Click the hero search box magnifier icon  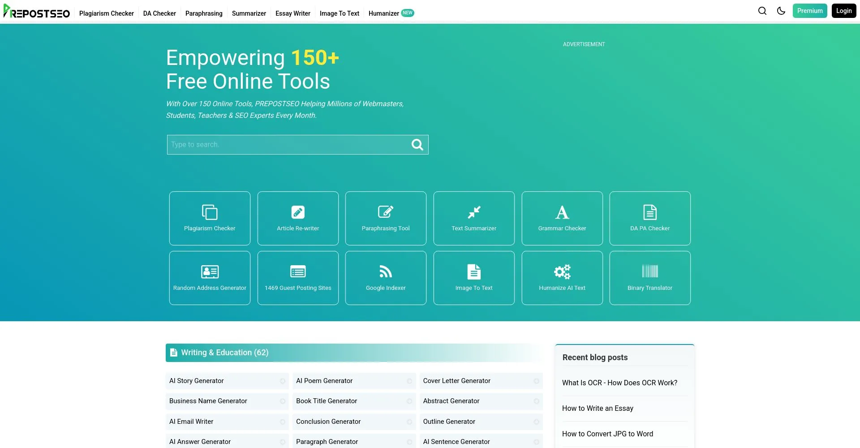tap(417, 145)
